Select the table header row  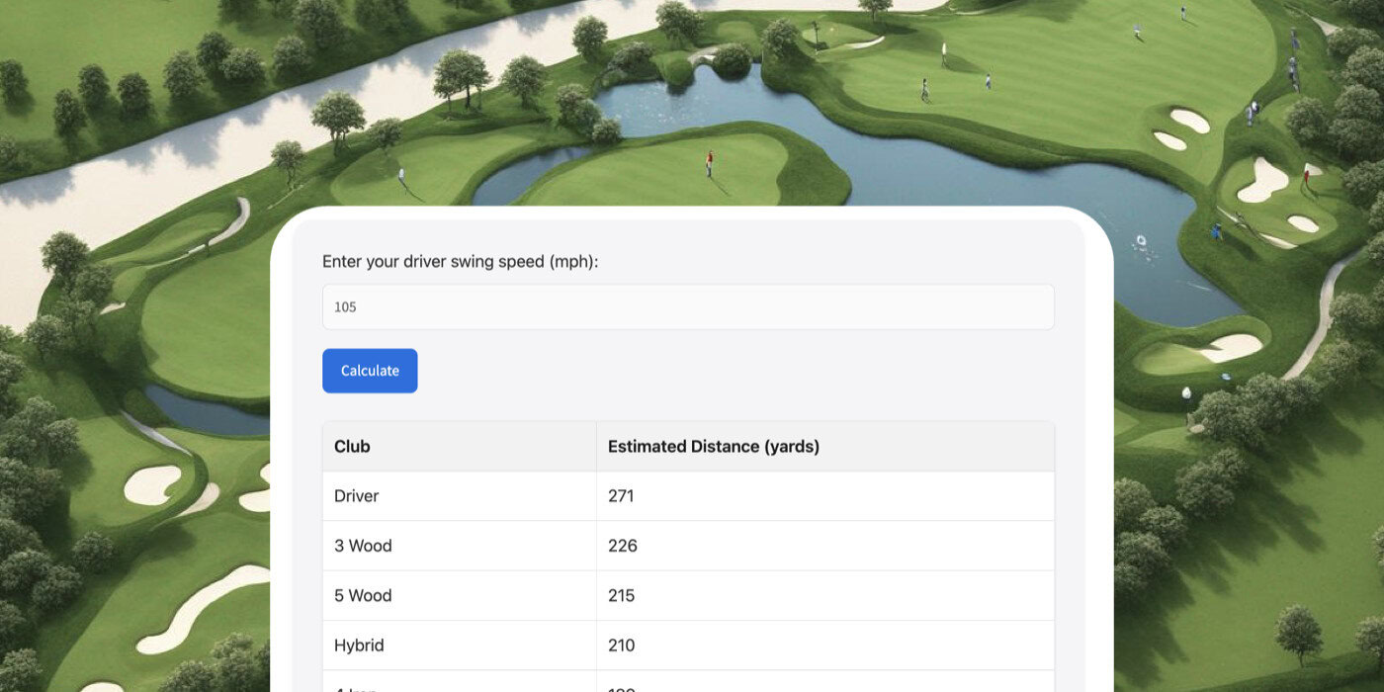tap(688, 446)
